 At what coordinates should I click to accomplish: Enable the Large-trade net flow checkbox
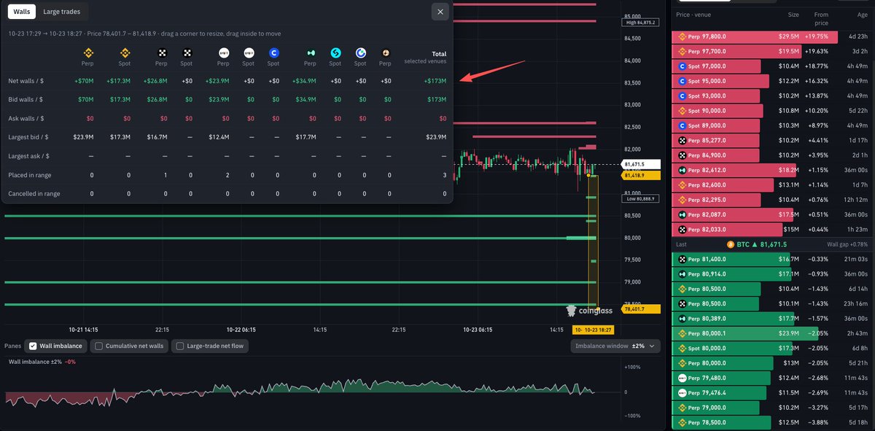point(180,346)
